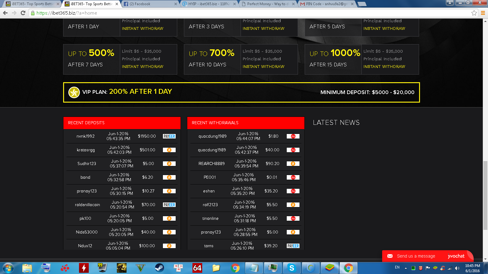
Task: Launch Steam from the taskbar
Action: click(159, 268)
